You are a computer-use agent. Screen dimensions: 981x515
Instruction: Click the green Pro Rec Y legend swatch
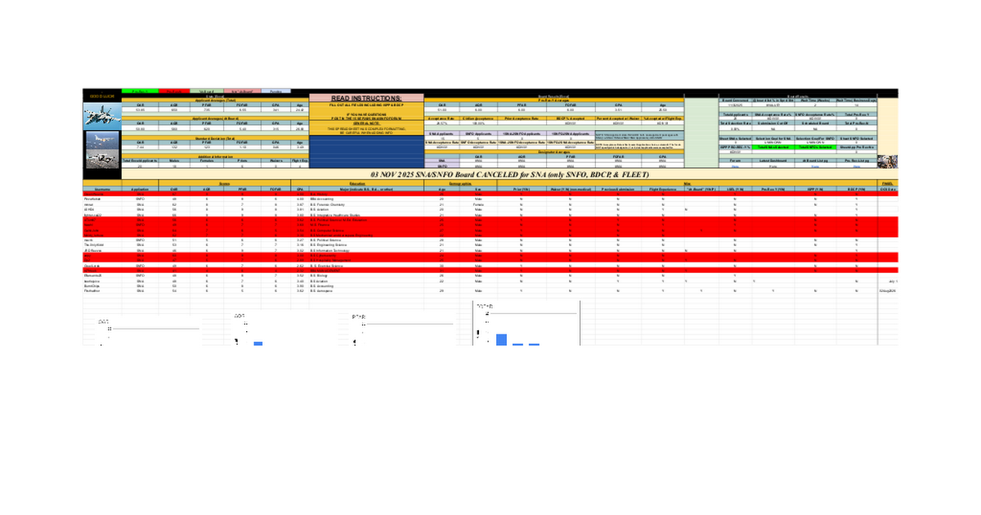pyautogui.click(x=139, y=91)
